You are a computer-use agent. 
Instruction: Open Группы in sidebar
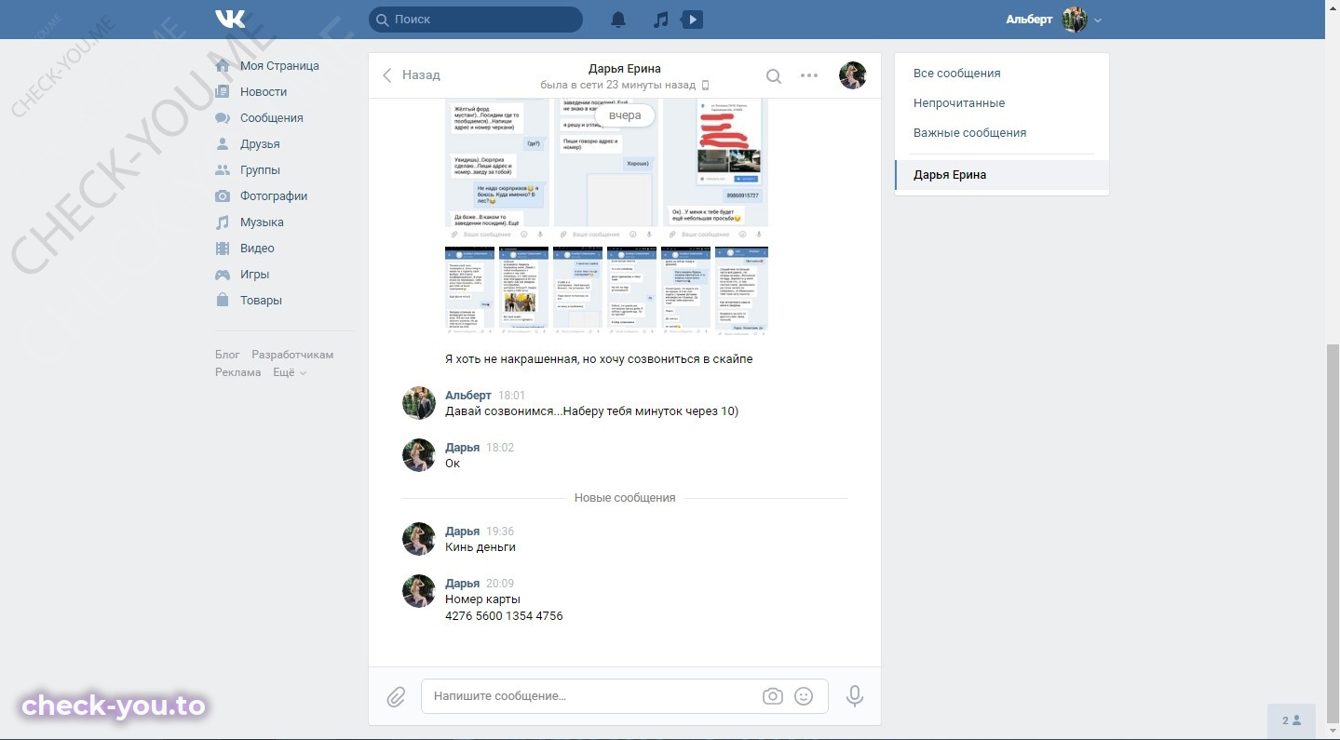(260, 170)
